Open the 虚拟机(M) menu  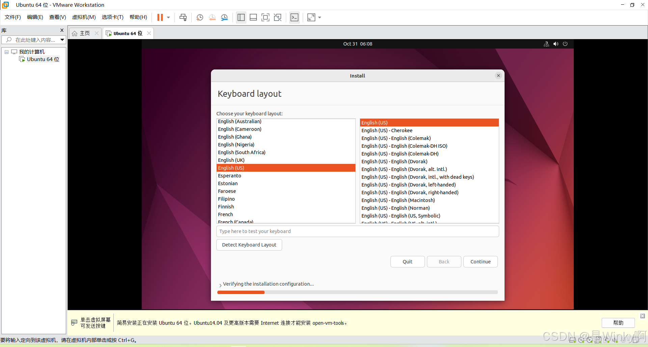[84, 17]
